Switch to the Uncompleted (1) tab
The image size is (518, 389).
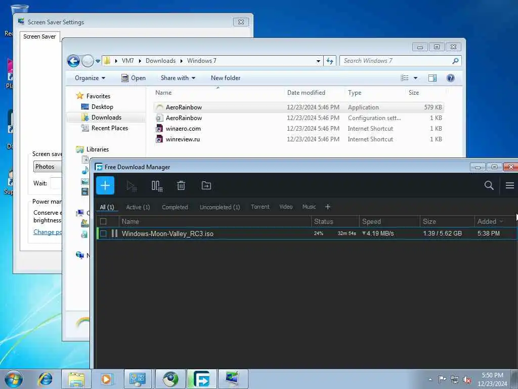click(x=220, y=207)
